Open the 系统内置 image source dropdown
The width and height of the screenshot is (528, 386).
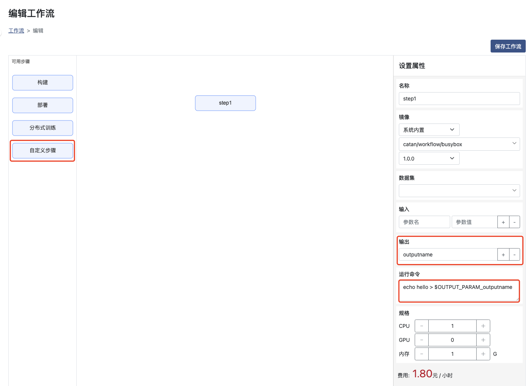point(429,130)
